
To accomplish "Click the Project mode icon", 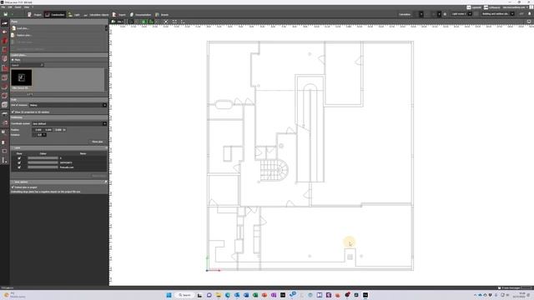I will click(x=29, y=15).
